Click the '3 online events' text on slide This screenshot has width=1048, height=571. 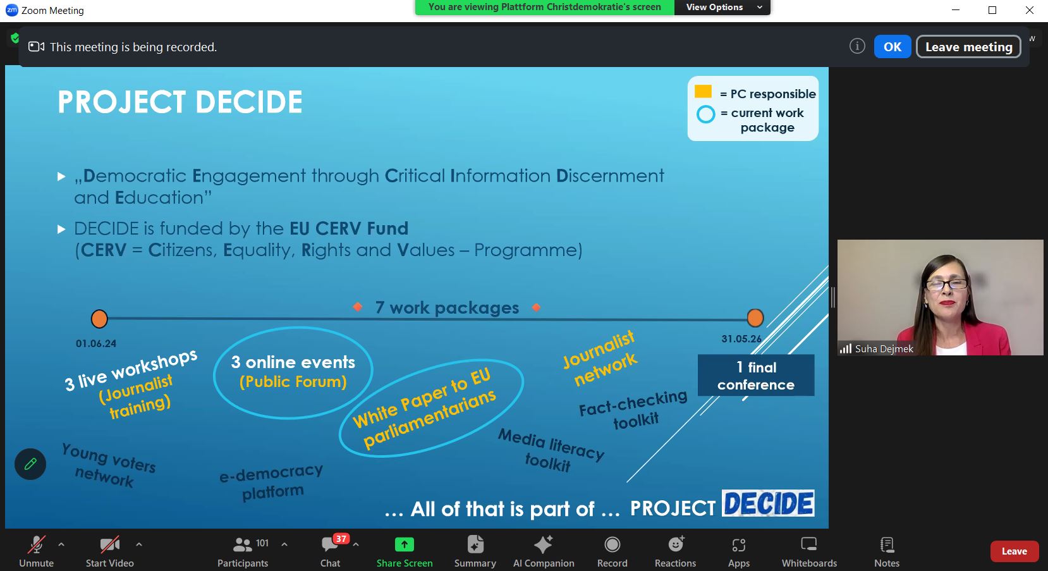pyautogui.click(x=293, y=362)
